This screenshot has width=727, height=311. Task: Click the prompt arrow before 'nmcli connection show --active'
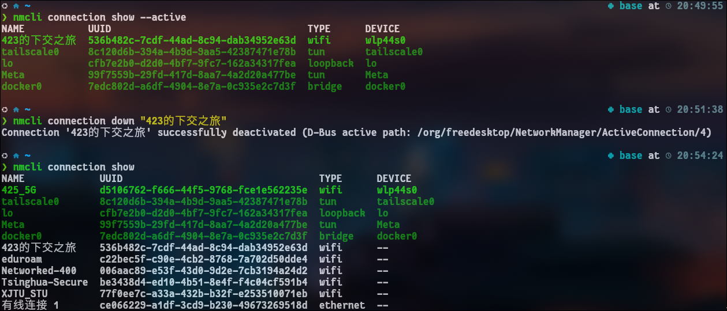pos(5,17)
